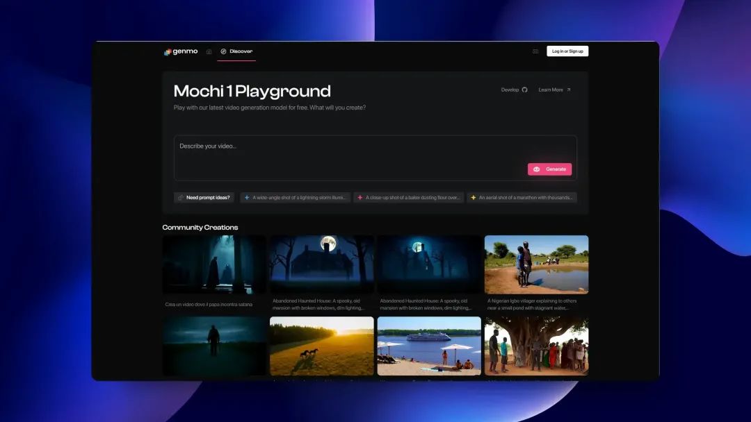Choose the baker dusting flour prompt suggestion
The image size is (751, 422).
coord(409,197)
